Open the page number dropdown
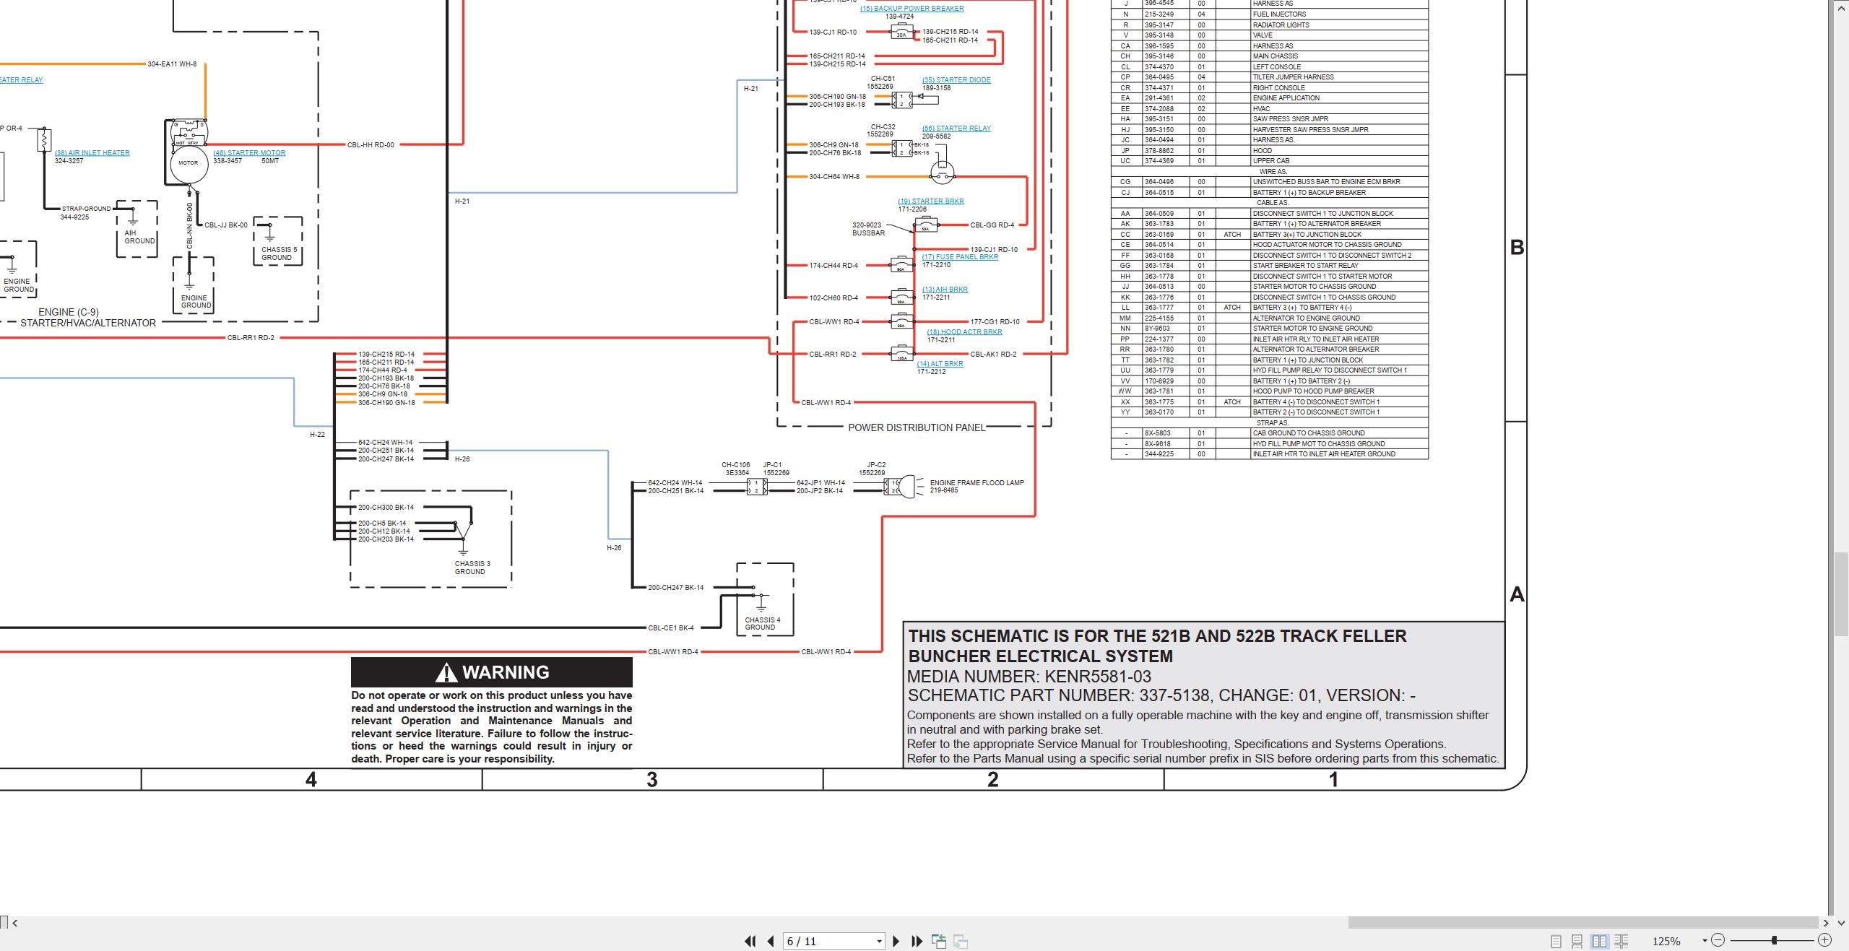The height and width of the screenshot is (951, 1849). click(x=879, y=942)
